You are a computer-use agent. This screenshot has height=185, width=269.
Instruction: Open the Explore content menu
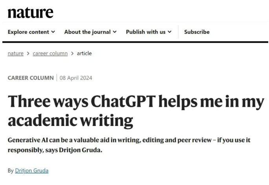click(28, 32)
